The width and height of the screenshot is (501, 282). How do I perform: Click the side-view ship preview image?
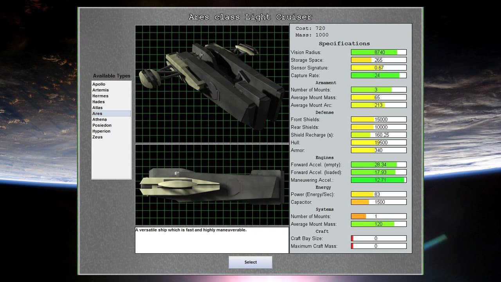(x=212, y=185)
